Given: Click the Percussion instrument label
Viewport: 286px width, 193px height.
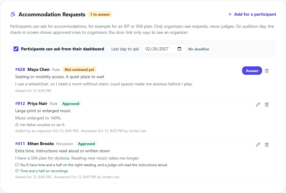Looking at the screenshot, I should (x=65, y=144).
